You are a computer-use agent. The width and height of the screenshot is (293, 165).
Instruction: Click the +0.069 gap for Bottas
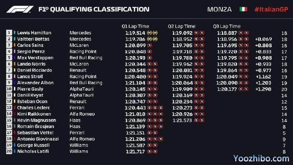(x=263, y=39)
